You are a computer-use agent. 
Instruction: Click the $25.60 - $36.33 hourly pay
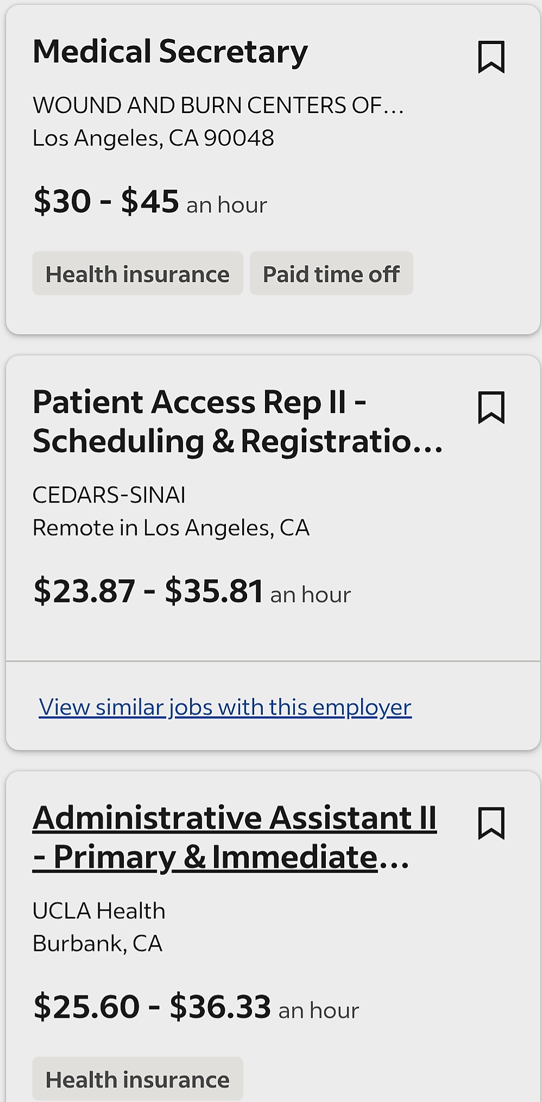(x=196, y=1007)
